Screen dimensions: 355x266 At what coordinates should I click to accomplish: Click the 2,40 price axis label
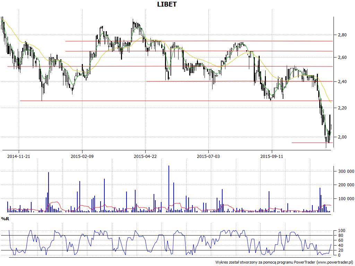[x=342, y=82]
